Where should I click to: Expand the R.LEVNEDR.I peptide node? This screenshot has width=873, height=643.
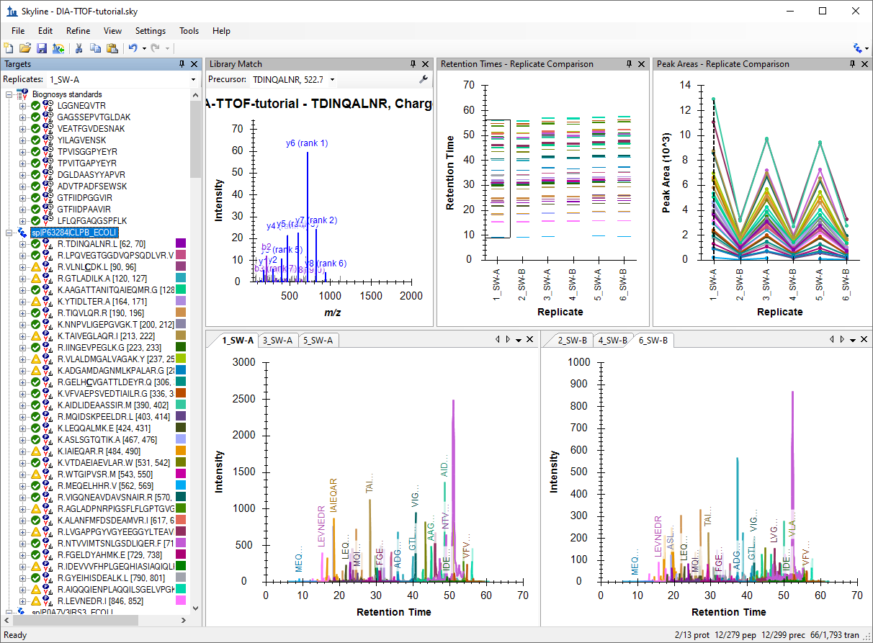pyautogui.click(x=22, y=601)
